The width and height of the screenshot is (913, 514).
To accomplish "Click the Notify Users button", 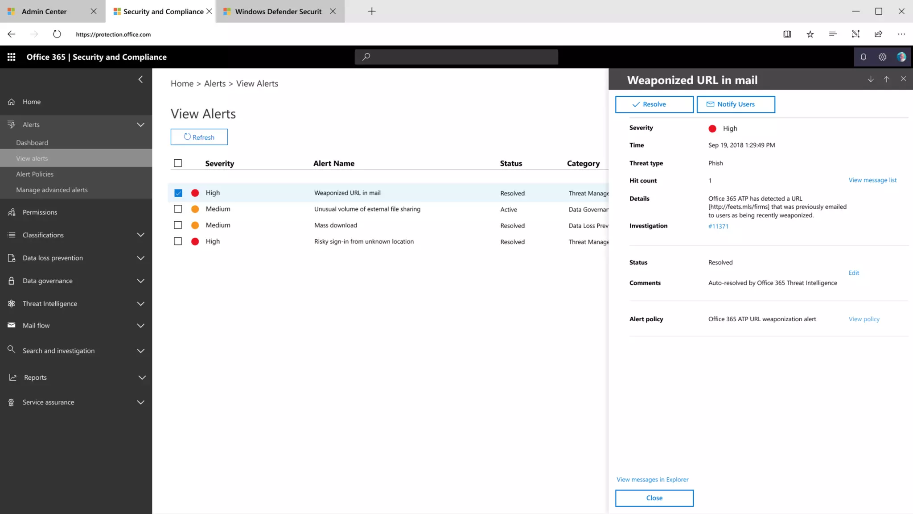I will point(736,104).
